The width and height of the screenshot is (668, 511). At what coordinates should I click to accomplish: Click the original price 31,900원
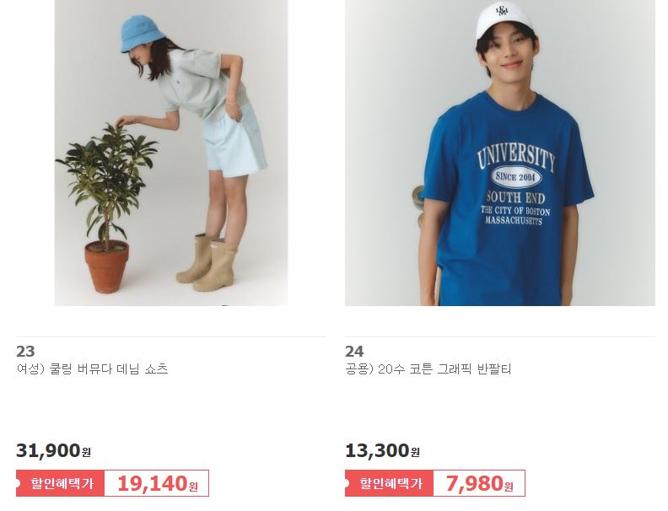(53, 450)
